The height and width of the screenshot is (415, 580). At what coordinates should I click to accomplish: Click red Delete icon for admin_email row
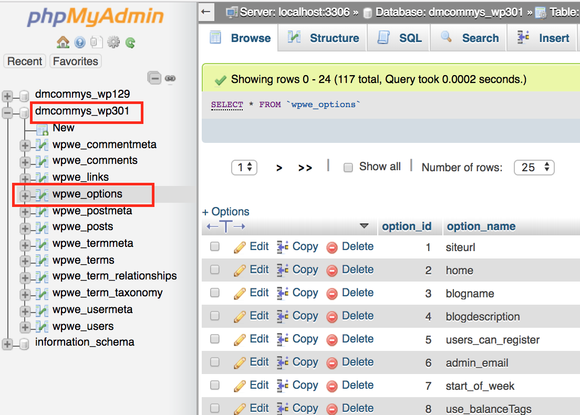tap(332, 363)
